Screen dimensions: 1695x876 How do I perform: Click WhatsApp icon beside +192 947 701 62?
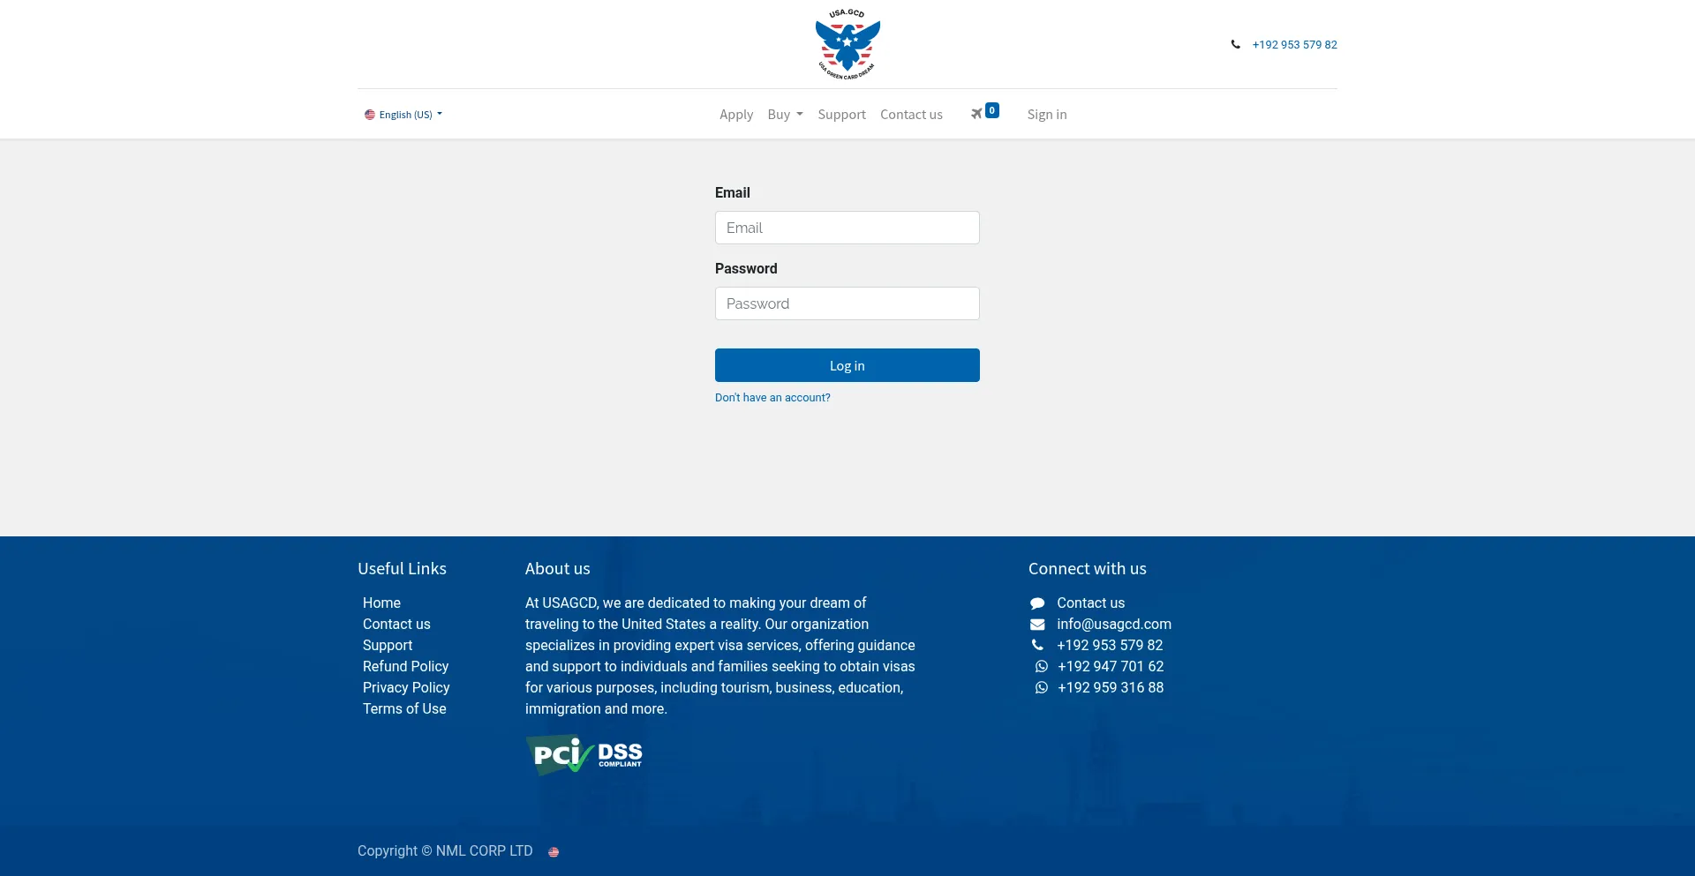1042,667
